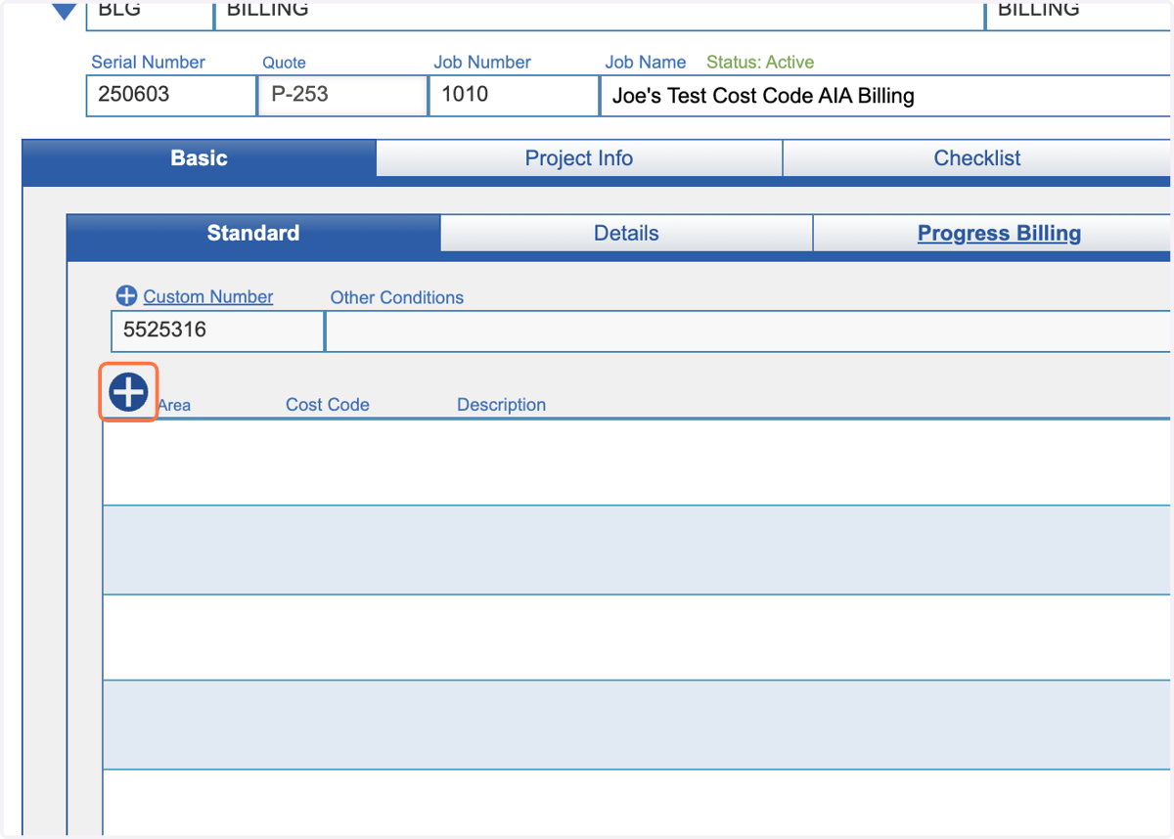Click the Job Number field 1010
This screenshot has height=839, width=1174.
514,96
